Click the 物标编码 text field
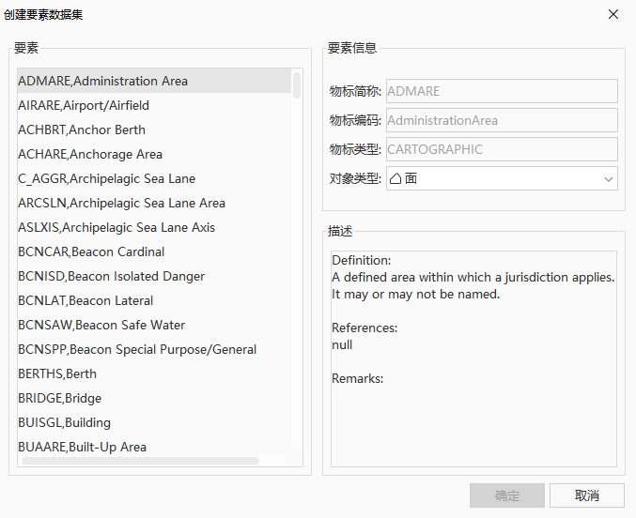The height and width of the screenshot is (518, 636). (501, 120)
